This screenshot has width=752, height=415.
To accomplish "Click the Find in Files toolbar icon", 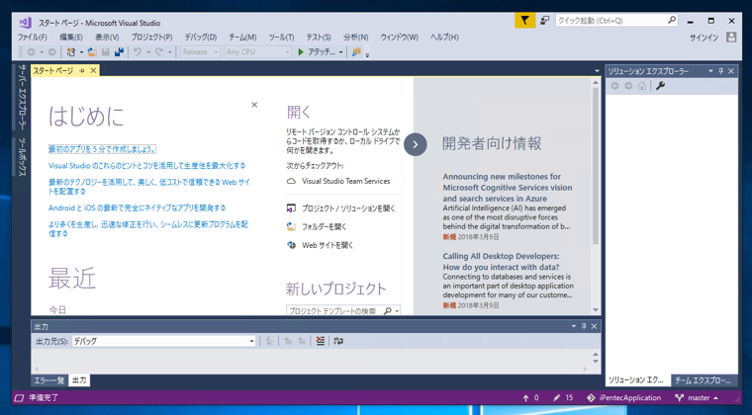I will tap(356, 51).
